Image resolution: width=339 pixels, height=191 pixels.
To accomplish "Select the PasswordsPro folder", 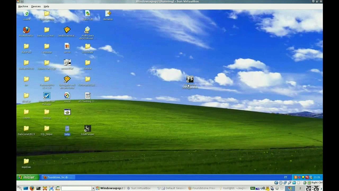I will pos(47,82).
